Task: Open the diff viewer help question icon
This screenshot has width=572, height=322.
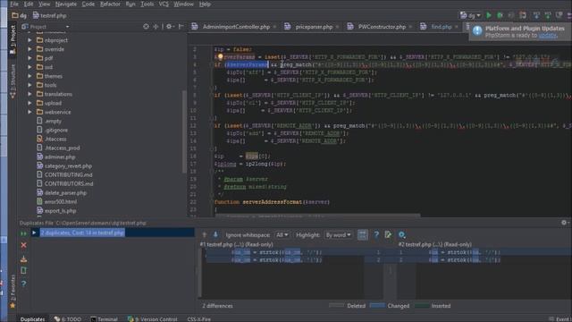Action: point(376,234)
